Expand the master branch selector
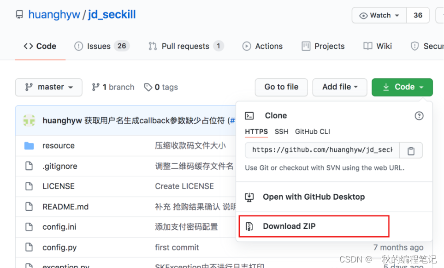444x268 pixels. click(49, 87)
